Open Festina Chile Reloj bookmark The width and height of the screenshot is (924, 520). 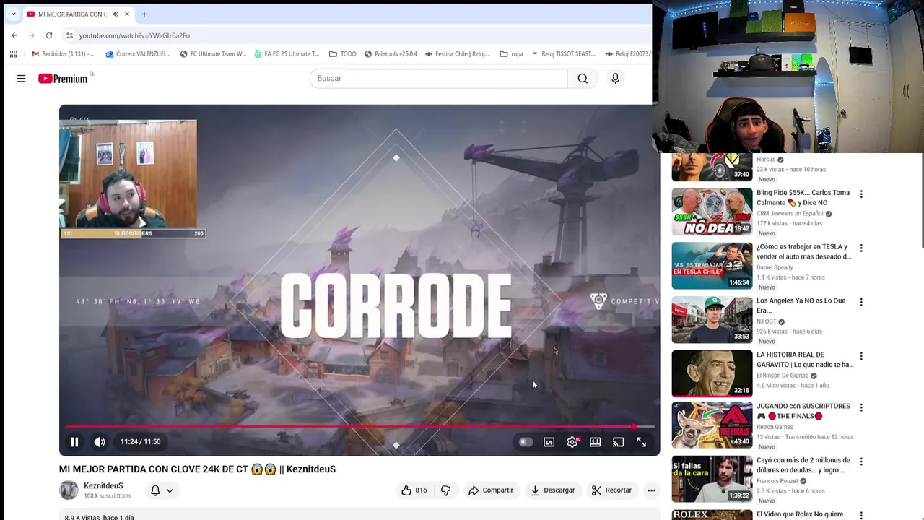(457, 53)
